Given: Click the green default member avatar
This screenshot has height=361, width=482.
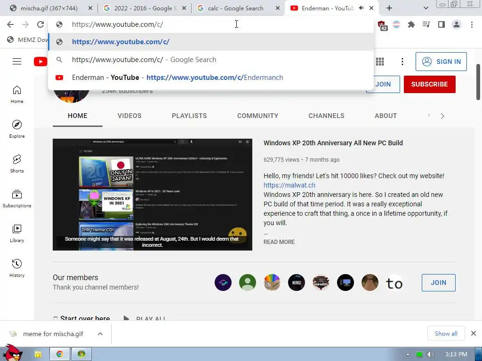Looking at the screenshot, I should click(248, 283).
